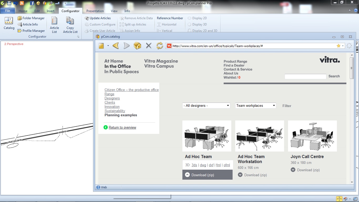
Task: Stop loading the catalog page
Action: coord(149,46)
